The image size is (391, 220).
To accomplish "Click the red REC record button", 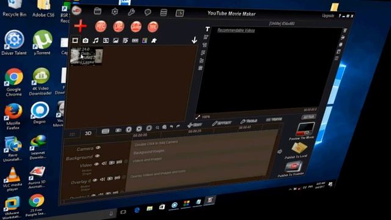I will (101, 26).
